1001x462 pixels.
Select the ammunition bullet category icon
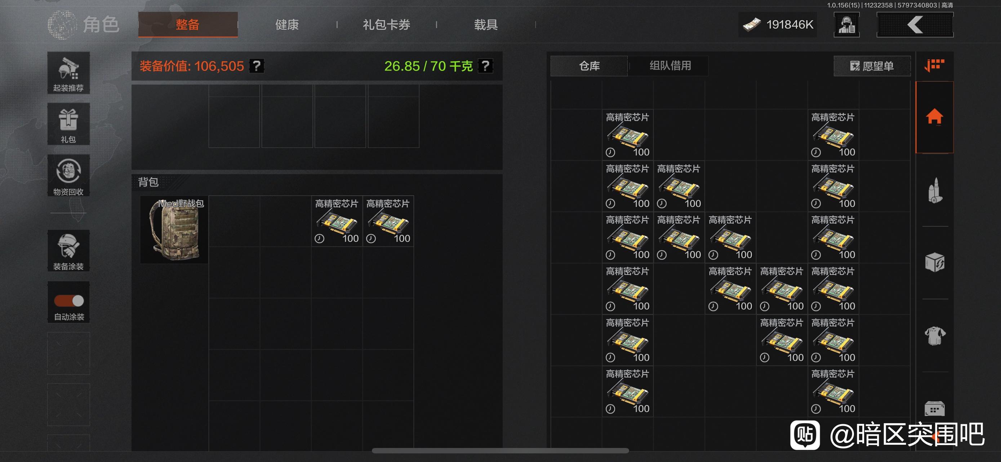(x=935, y=190)
